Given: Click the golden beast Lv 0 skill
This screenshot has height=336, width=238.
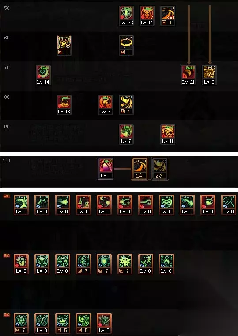Looking at the screenshot, I should tap(209, 75).
